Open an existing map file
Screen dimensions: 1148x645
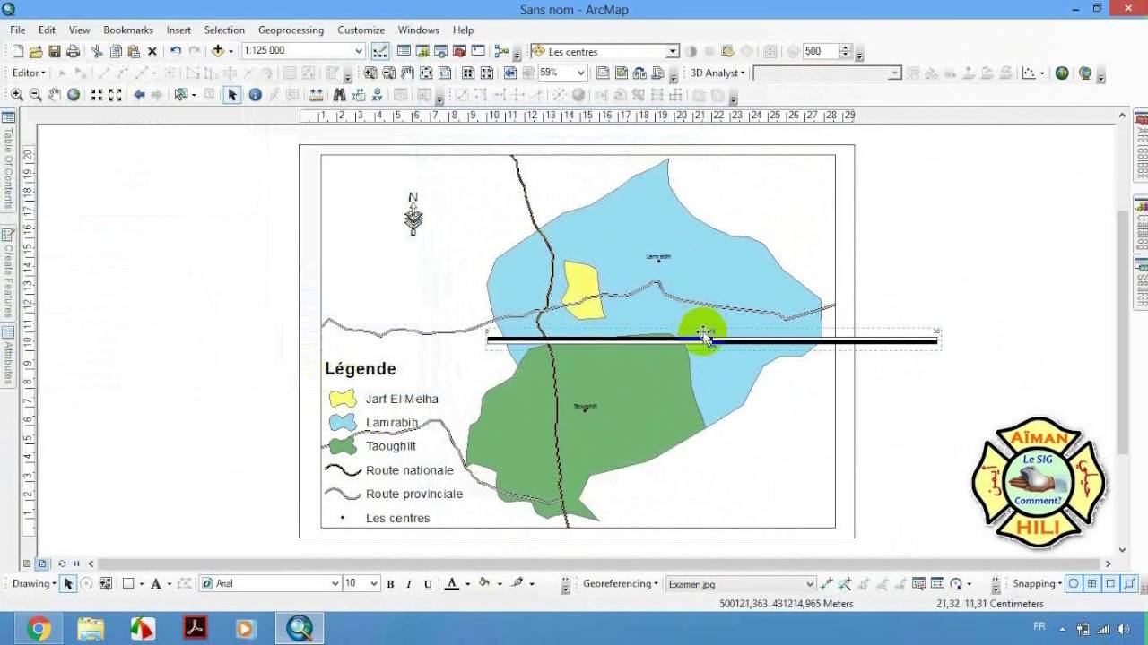(x=36, y=51)
